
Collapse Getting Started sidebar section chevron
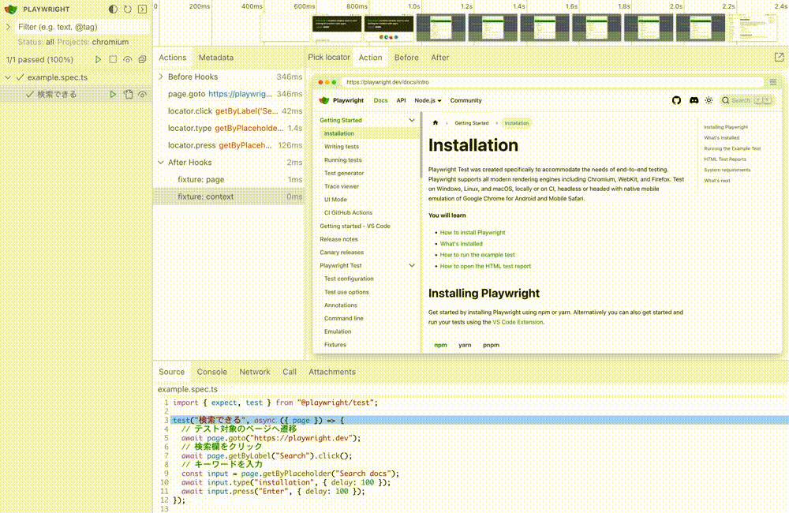pyautogui.click(x=412, y=120)
